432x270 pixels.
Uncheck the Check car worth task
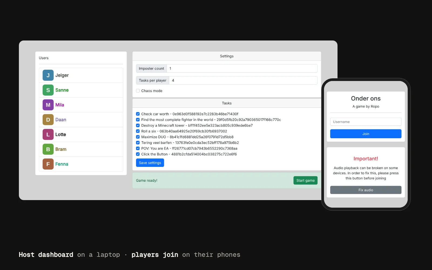(x=138, y=114)
